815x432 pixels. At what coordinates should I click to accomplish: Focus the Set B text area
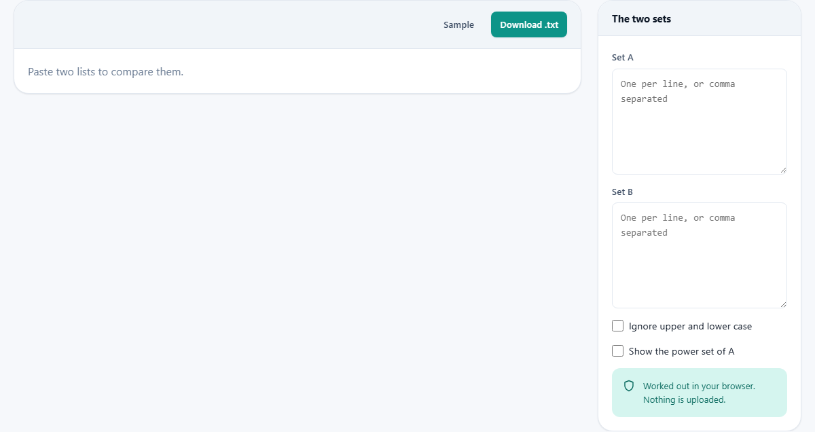tap(700, 255)
